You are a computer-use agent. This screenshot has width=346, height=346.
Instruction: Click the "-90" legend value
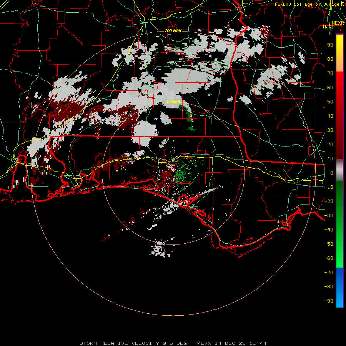pos(329,301)
